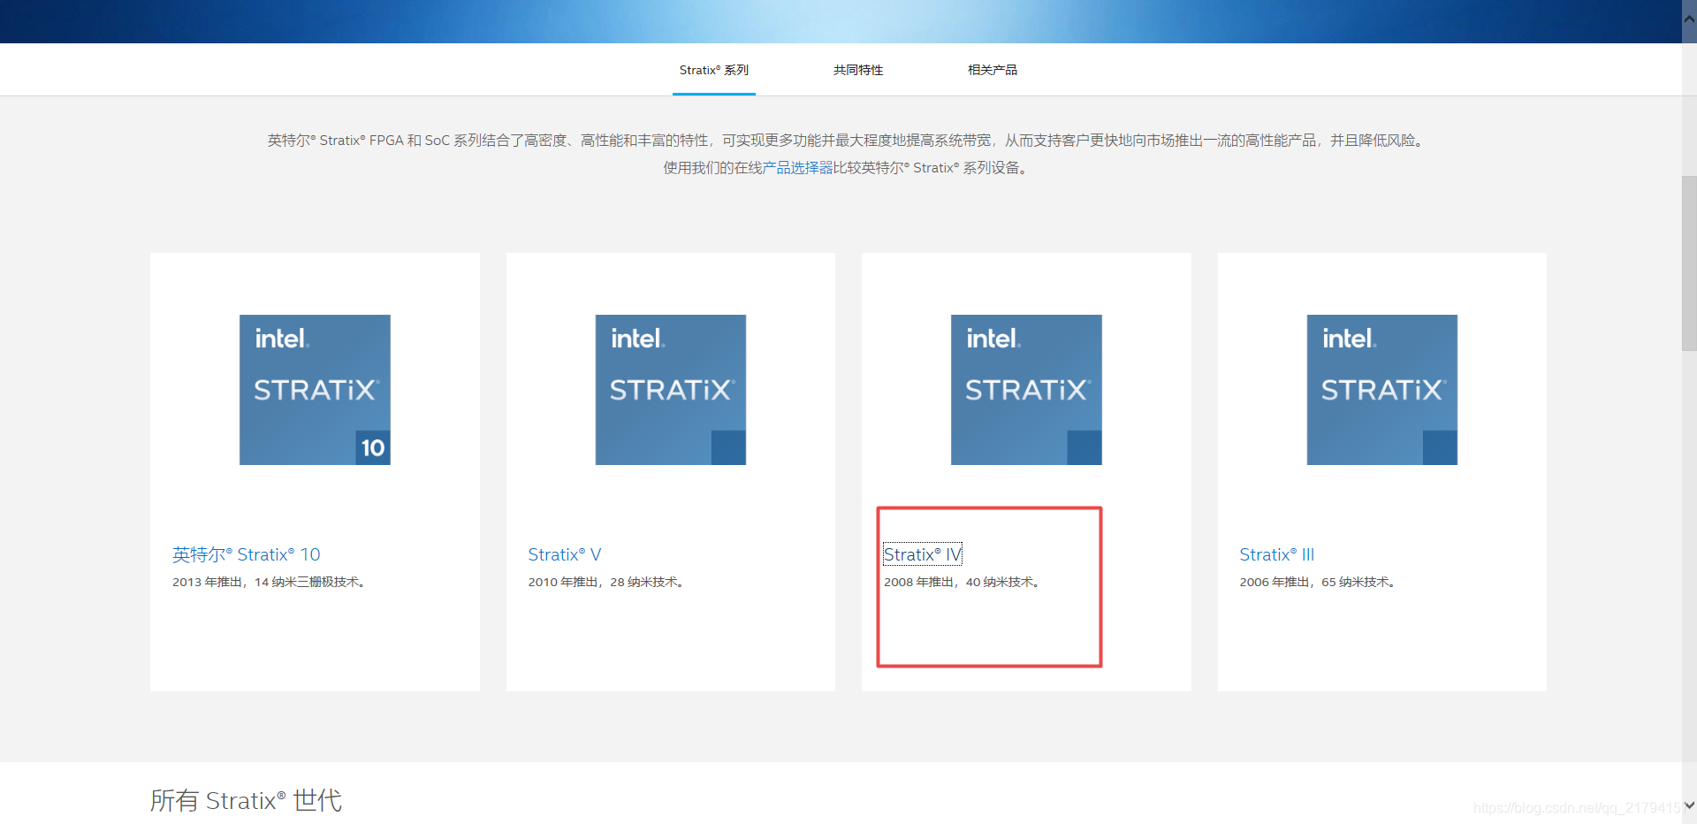Switch to the Stratix® 系列 tab
Viewport: 1697px width, 824px height.
pyautogui.click(x=714, y=70)
